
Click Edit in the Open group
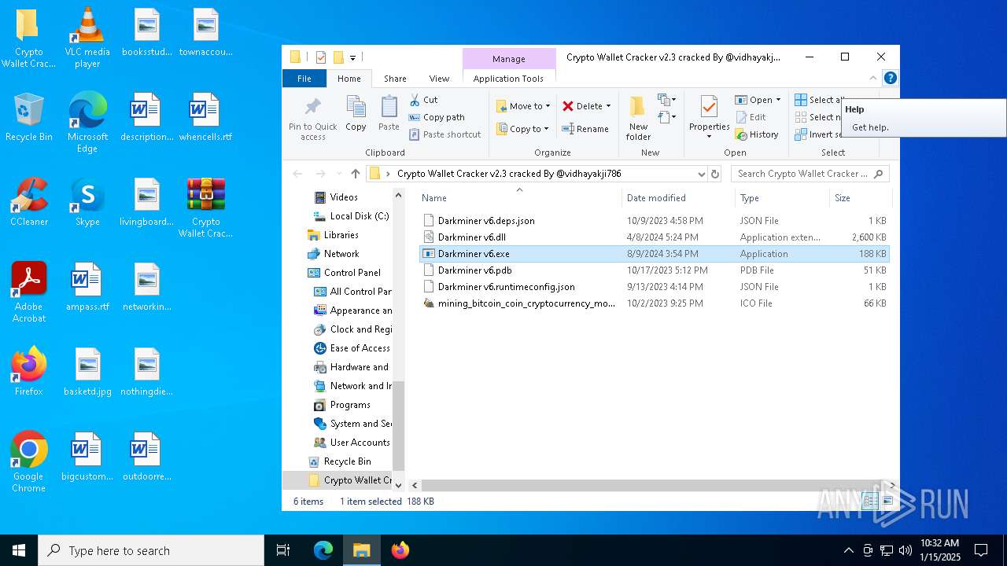click(x=751, y=117)
